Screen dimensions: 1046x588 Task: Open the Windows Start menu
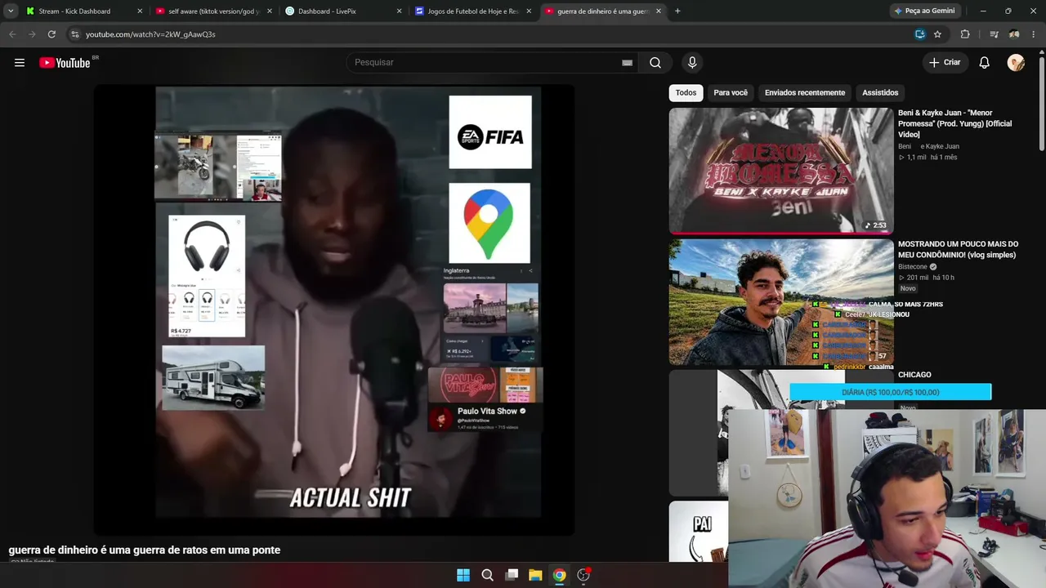(463, 575)
